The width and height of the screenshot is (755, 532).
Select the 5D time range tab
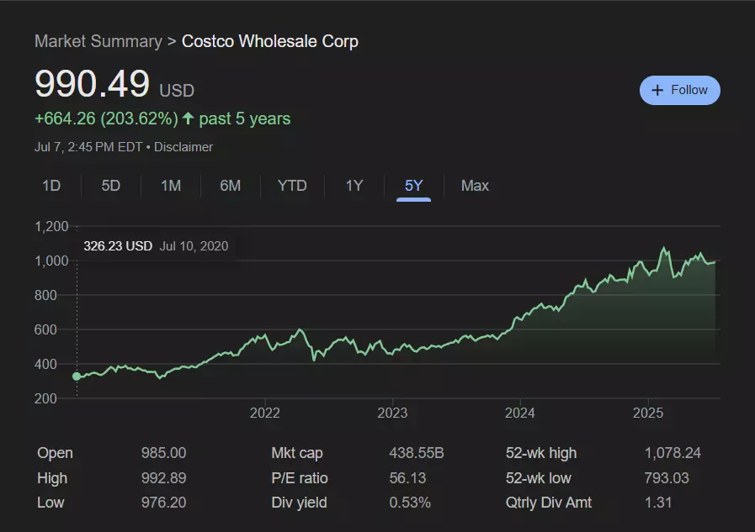click(x=111, y=186)
